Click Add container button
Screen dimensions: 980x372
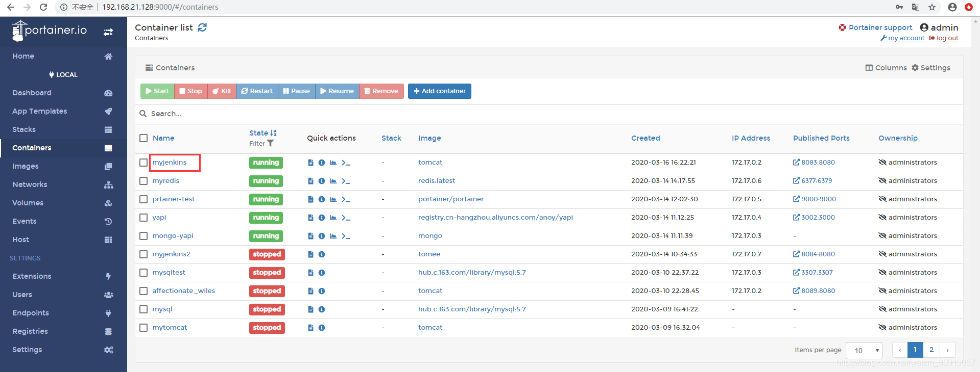[x=440, y=91]
